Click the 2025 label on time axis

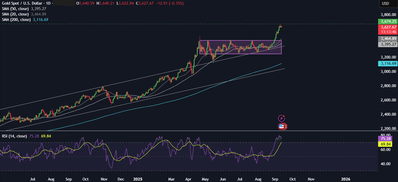138,179
